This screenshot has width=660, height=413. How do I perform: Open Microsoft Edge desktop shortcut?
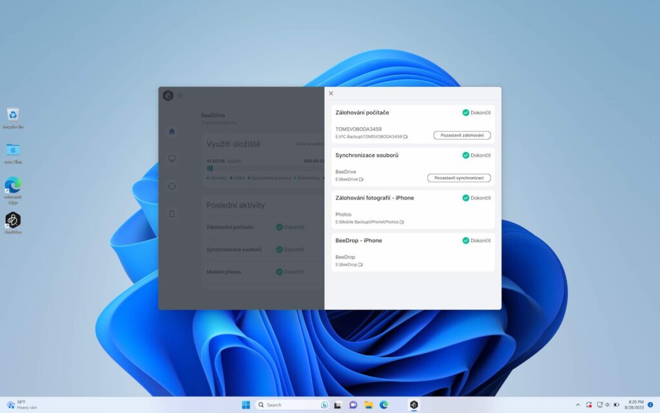tap(13, 191)
